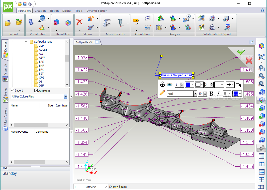Expand the Measurements probe dropdown arrow
This screenshot has width=267, height=190.
[x=128, y=23]
